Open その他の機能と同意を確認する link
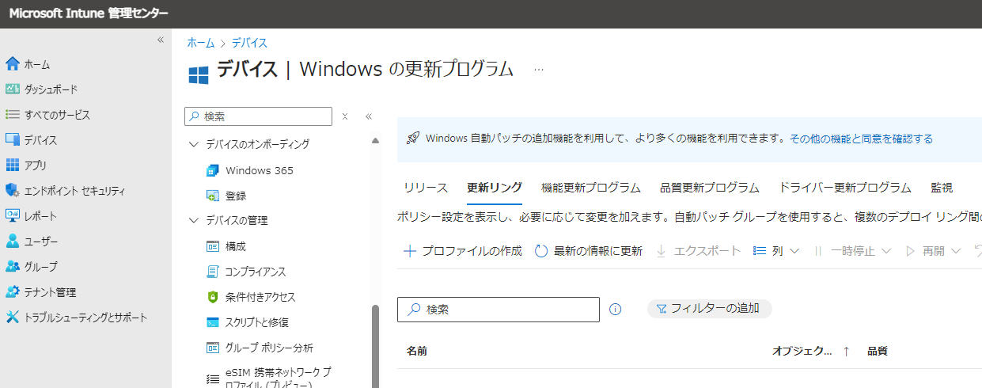The image size is (982, 388). pyautogui.click(x=861, y=139)
